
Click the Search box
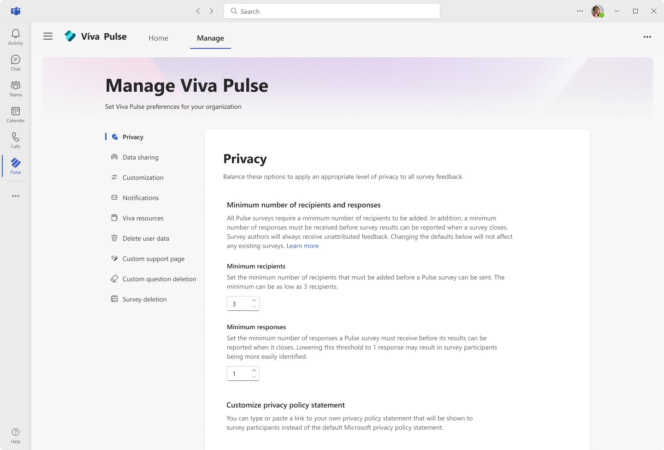(332, 11)
